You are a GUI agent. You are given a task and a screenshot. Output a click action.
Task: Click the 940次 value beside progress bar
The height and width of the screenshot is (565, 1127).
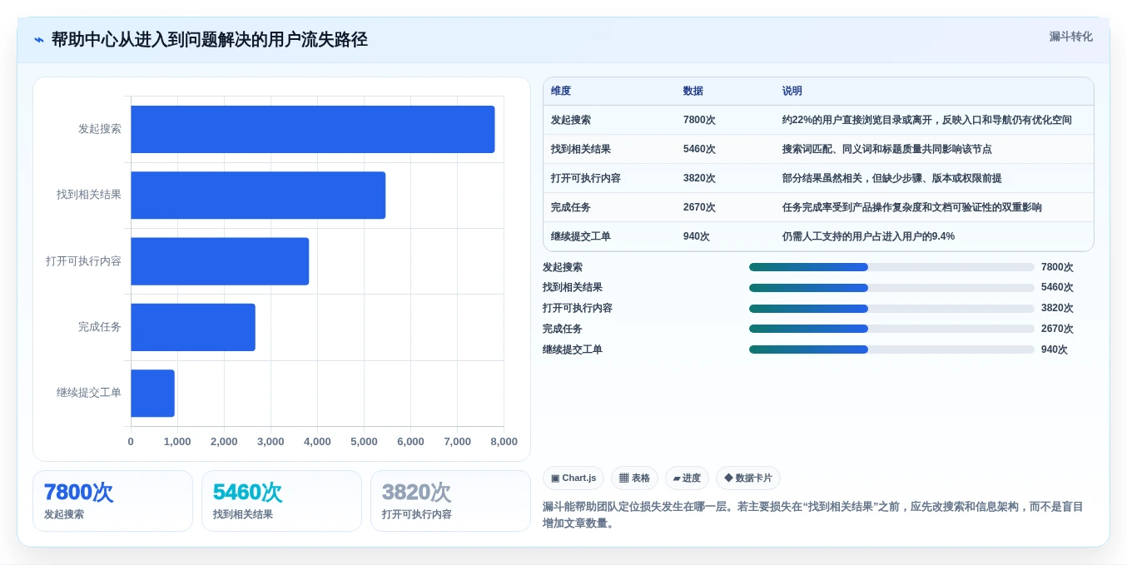1055,349
